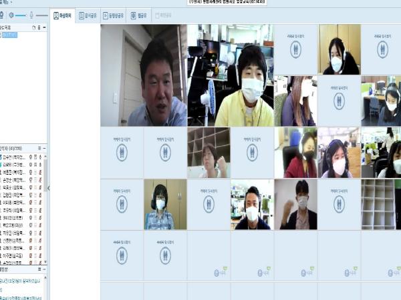This screenshot has height=300, width=401.
Task: Adjust the speaker volume slider
Action: (x=21, y=15)
